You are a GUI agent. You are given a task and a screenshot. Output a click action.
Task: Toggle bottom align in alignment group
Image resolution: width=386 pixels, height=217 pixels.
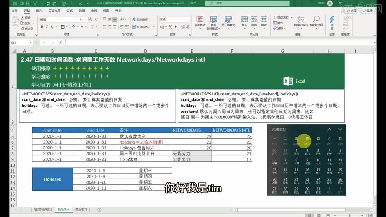[115, 20]
